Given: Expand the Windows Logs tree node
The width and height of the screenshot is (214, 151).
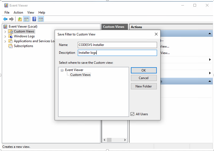Looking at the screenshot, I should [5, 36].
